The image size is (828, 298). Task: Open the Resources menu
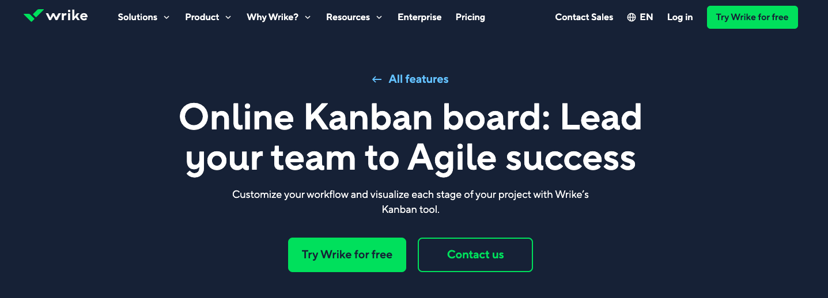349,17
